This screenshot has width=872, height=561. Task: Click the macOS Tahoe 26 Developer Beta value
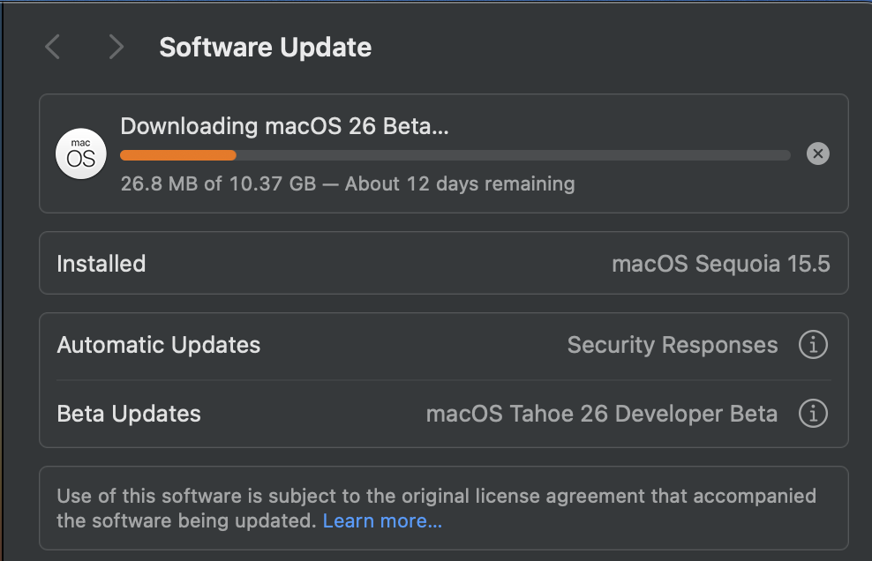(601, 414)
